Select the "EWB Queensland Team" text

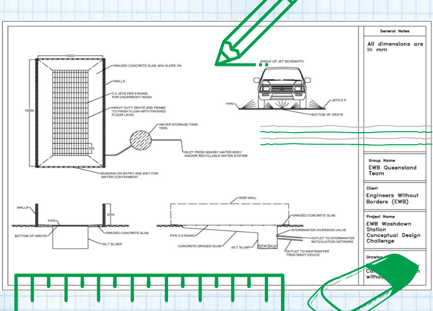[392, 170]
